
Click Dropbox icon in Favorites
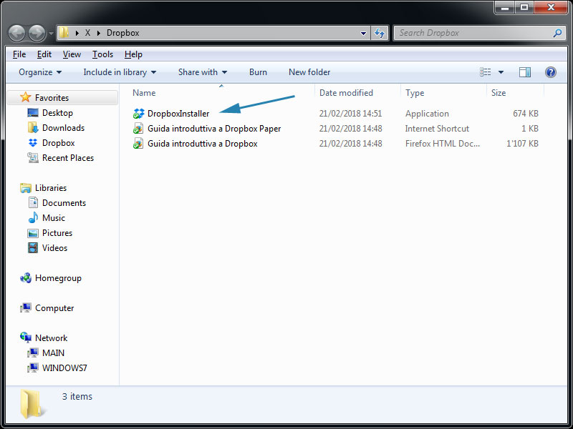click(33, 142)
